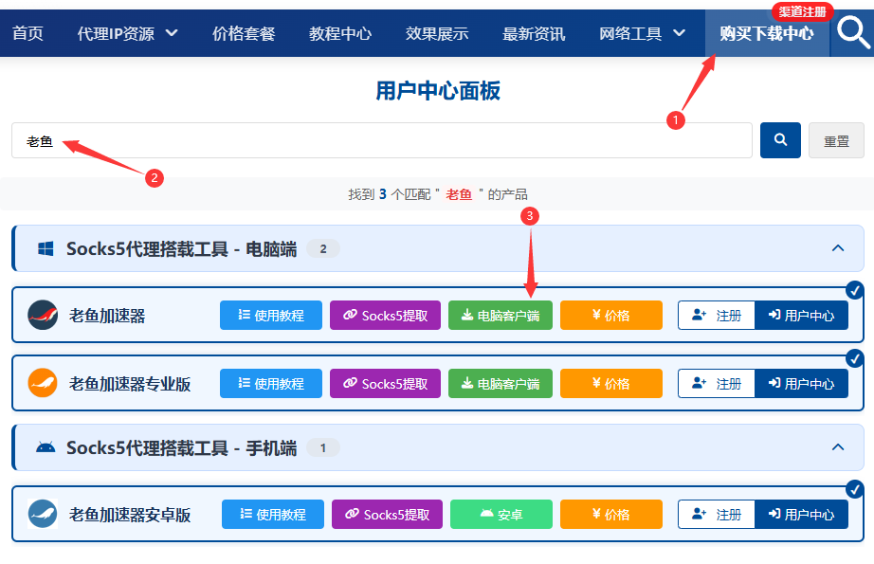Open 用户中心 on the 老鱼加速器安卓版 row
The image size is (874, 564).
click(x=802, y=515)
